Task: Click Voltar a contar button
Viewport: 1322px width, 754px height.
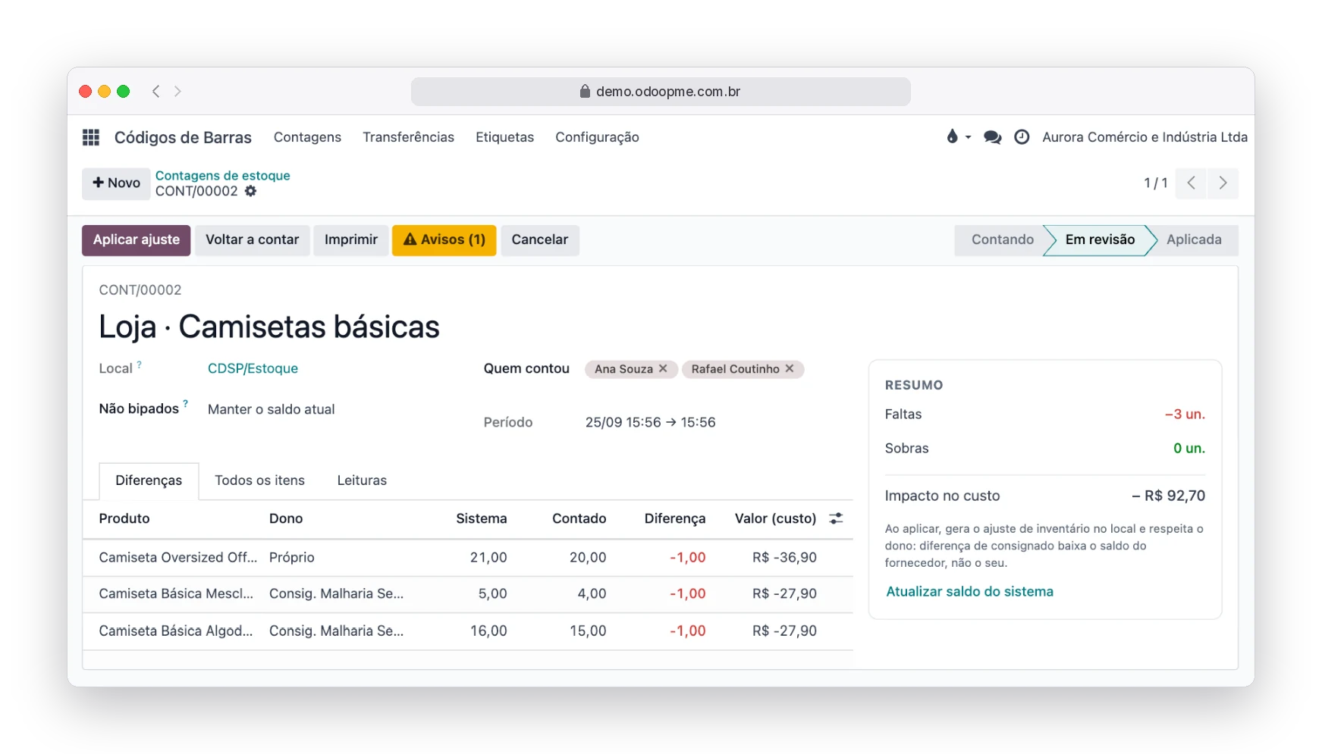Action: coord(253,240)
